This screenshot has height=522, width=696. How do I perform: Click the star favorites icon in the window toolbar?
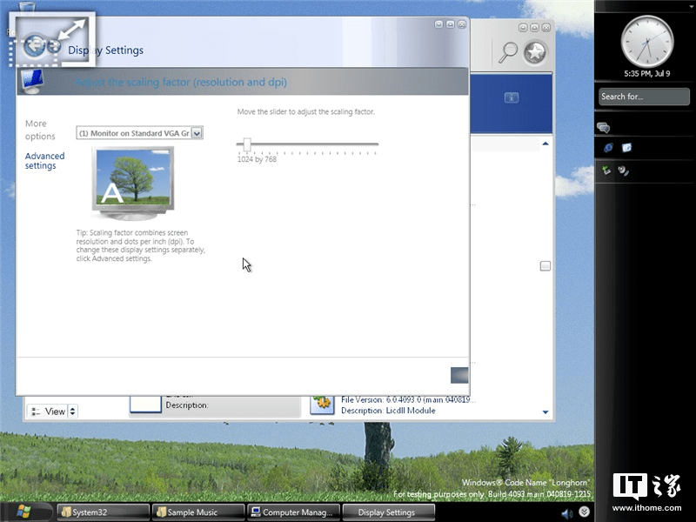coord(534,52)
